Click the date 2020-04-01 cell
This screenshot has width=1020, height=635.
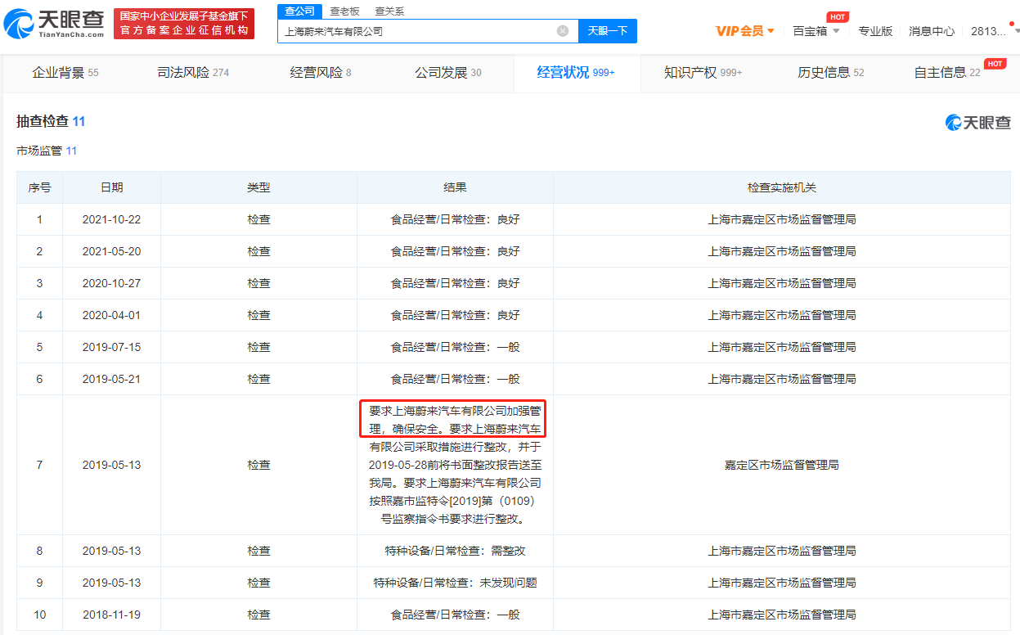(111, 315)
